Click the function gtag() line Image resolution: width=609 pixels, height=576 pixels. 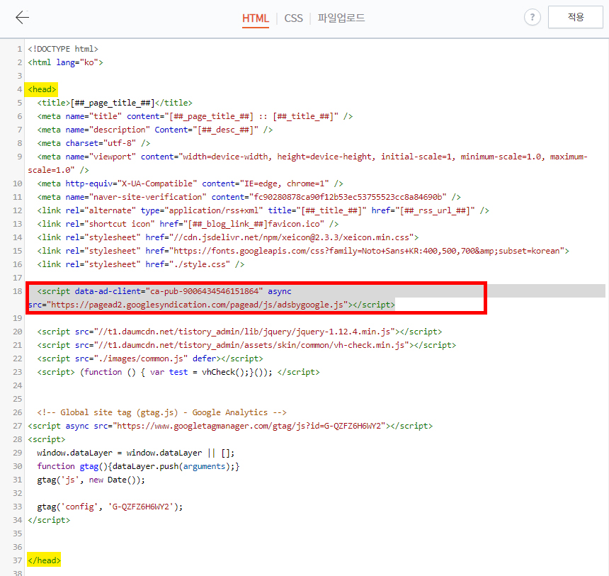point(138,466)
